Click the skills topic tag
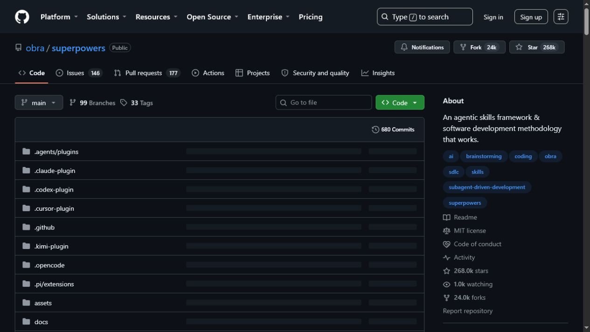 [478, 172]
